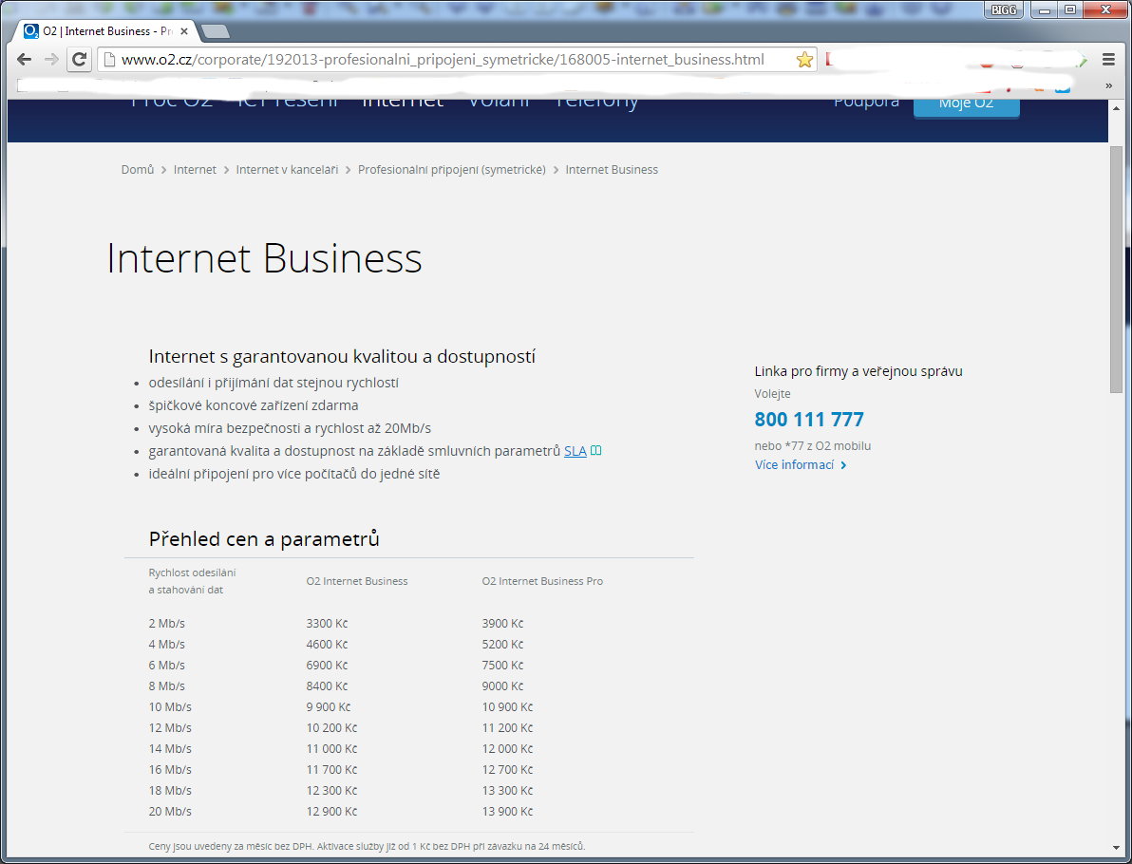This screenshot has height=864, width=1132.
Task: Click the chevron after Více informací
Action: [x=843, y=465]
